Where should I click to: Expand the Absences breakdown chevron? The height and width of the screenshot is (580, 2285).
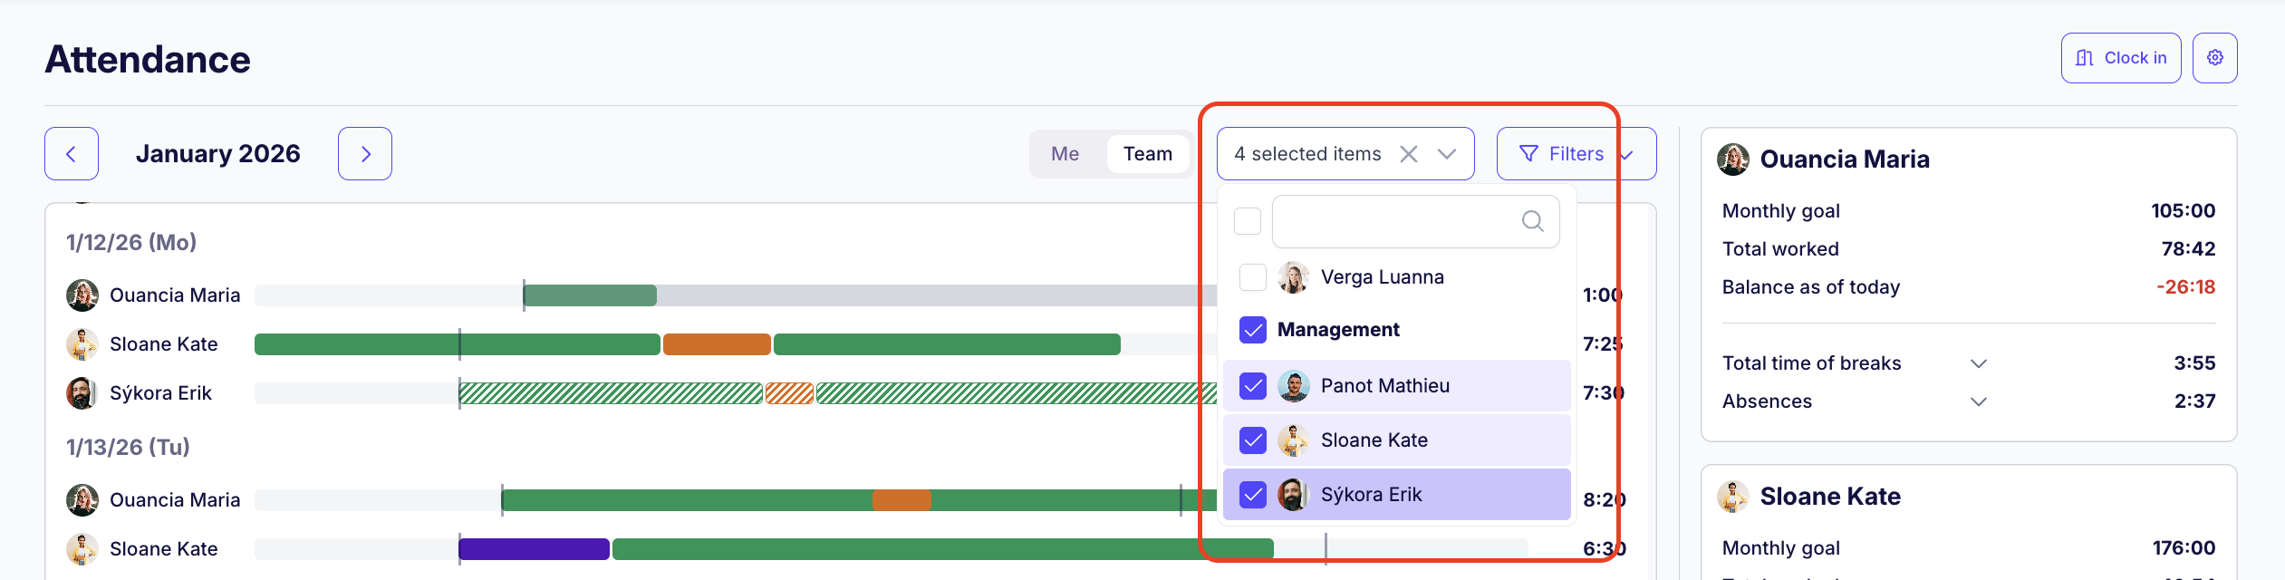1979,401
